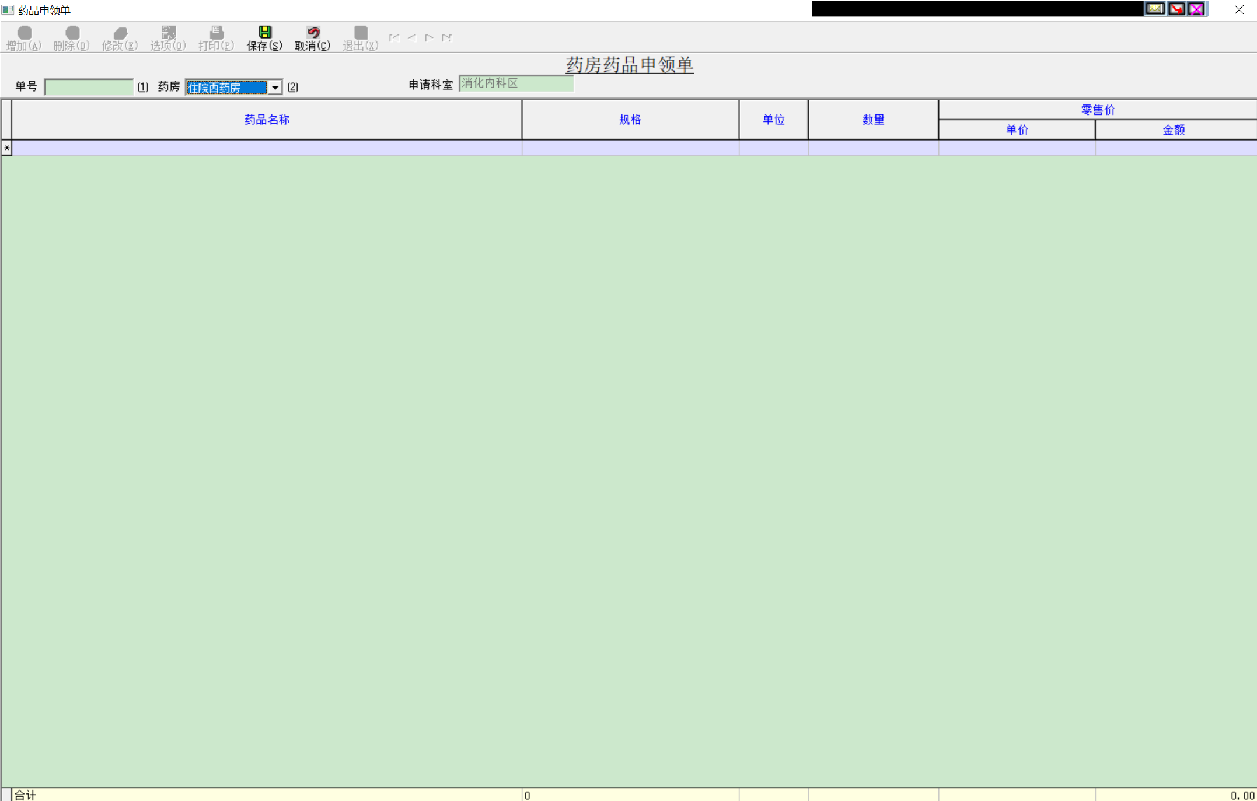The height and width of the screenshot is (801, 1257).
Task: Click the quantity (数量) cell in new row
Action: 873,148
